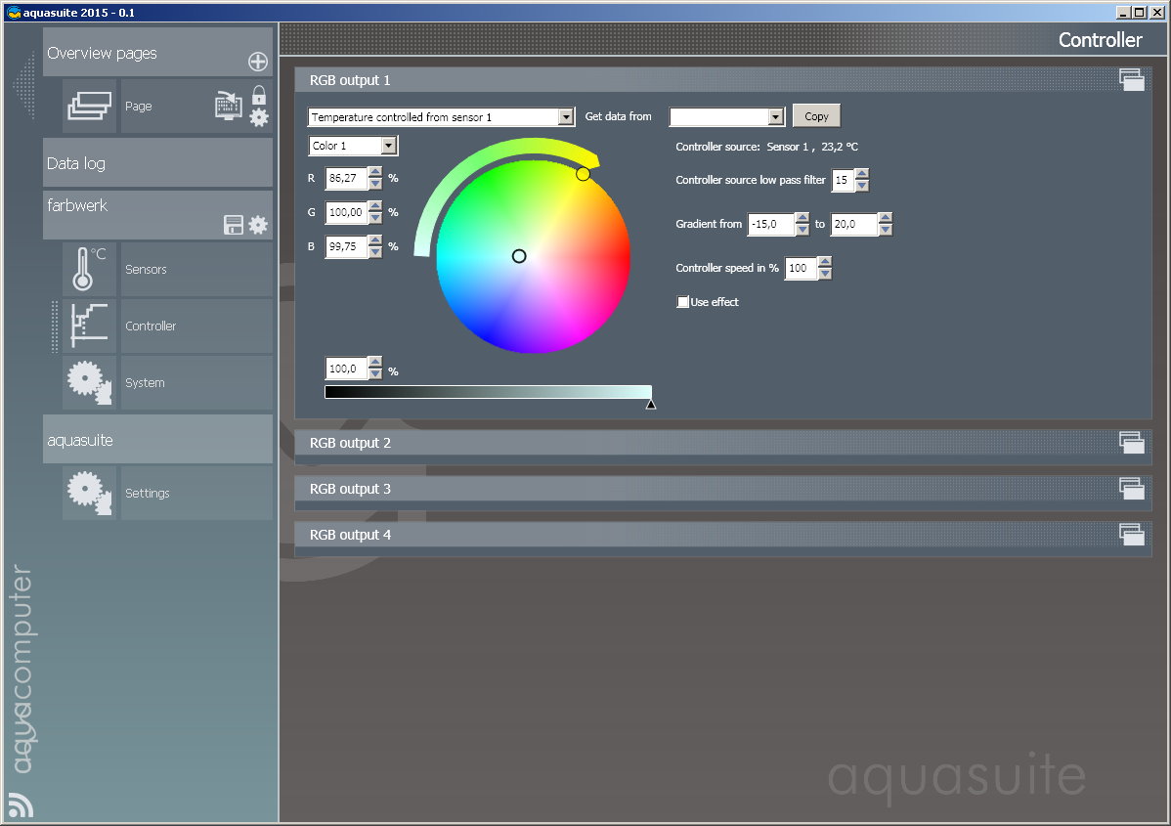
Task: Click the color wheel center marker
Action: [519, 256]
